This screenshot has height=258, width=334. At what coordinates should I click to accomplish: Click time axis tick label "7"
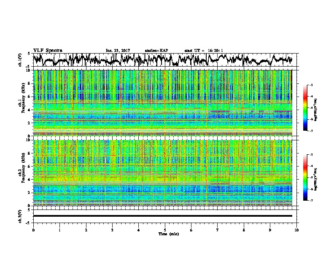218,230
